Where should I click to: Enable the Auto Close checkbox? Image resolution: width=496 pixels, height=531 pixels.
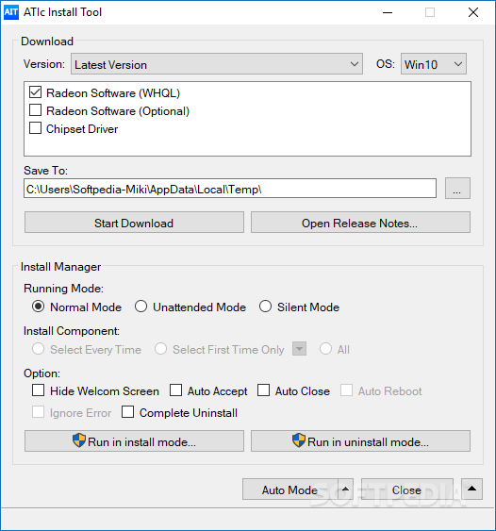point(263,390)
